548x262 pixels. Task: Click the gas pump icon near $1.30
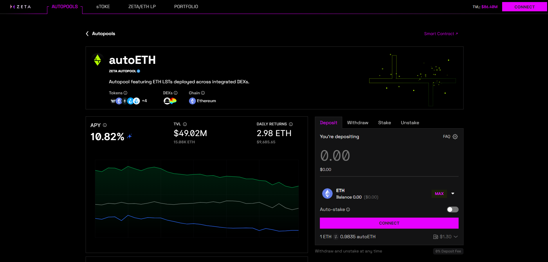coord(436,237)
